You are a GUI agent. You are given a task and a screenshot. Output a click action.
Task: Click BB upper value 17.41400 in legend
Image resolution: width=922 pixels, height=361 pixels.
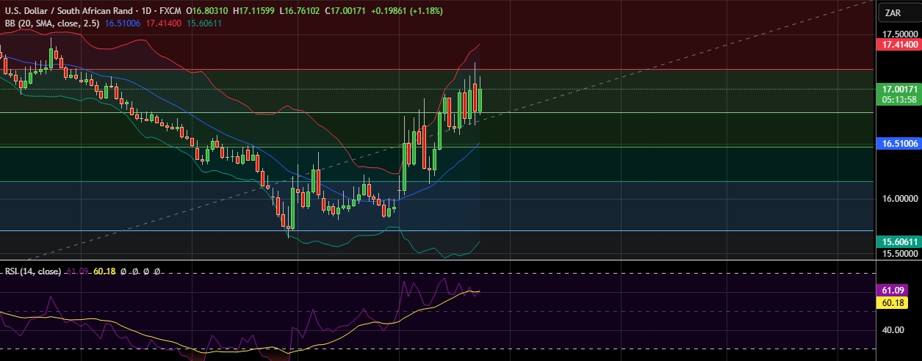(165, 23)
